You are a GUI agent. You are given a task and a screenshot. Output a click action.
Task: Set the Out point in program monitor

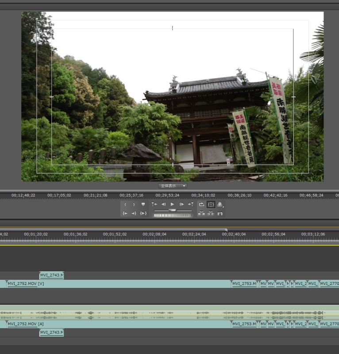coord(134,204)
